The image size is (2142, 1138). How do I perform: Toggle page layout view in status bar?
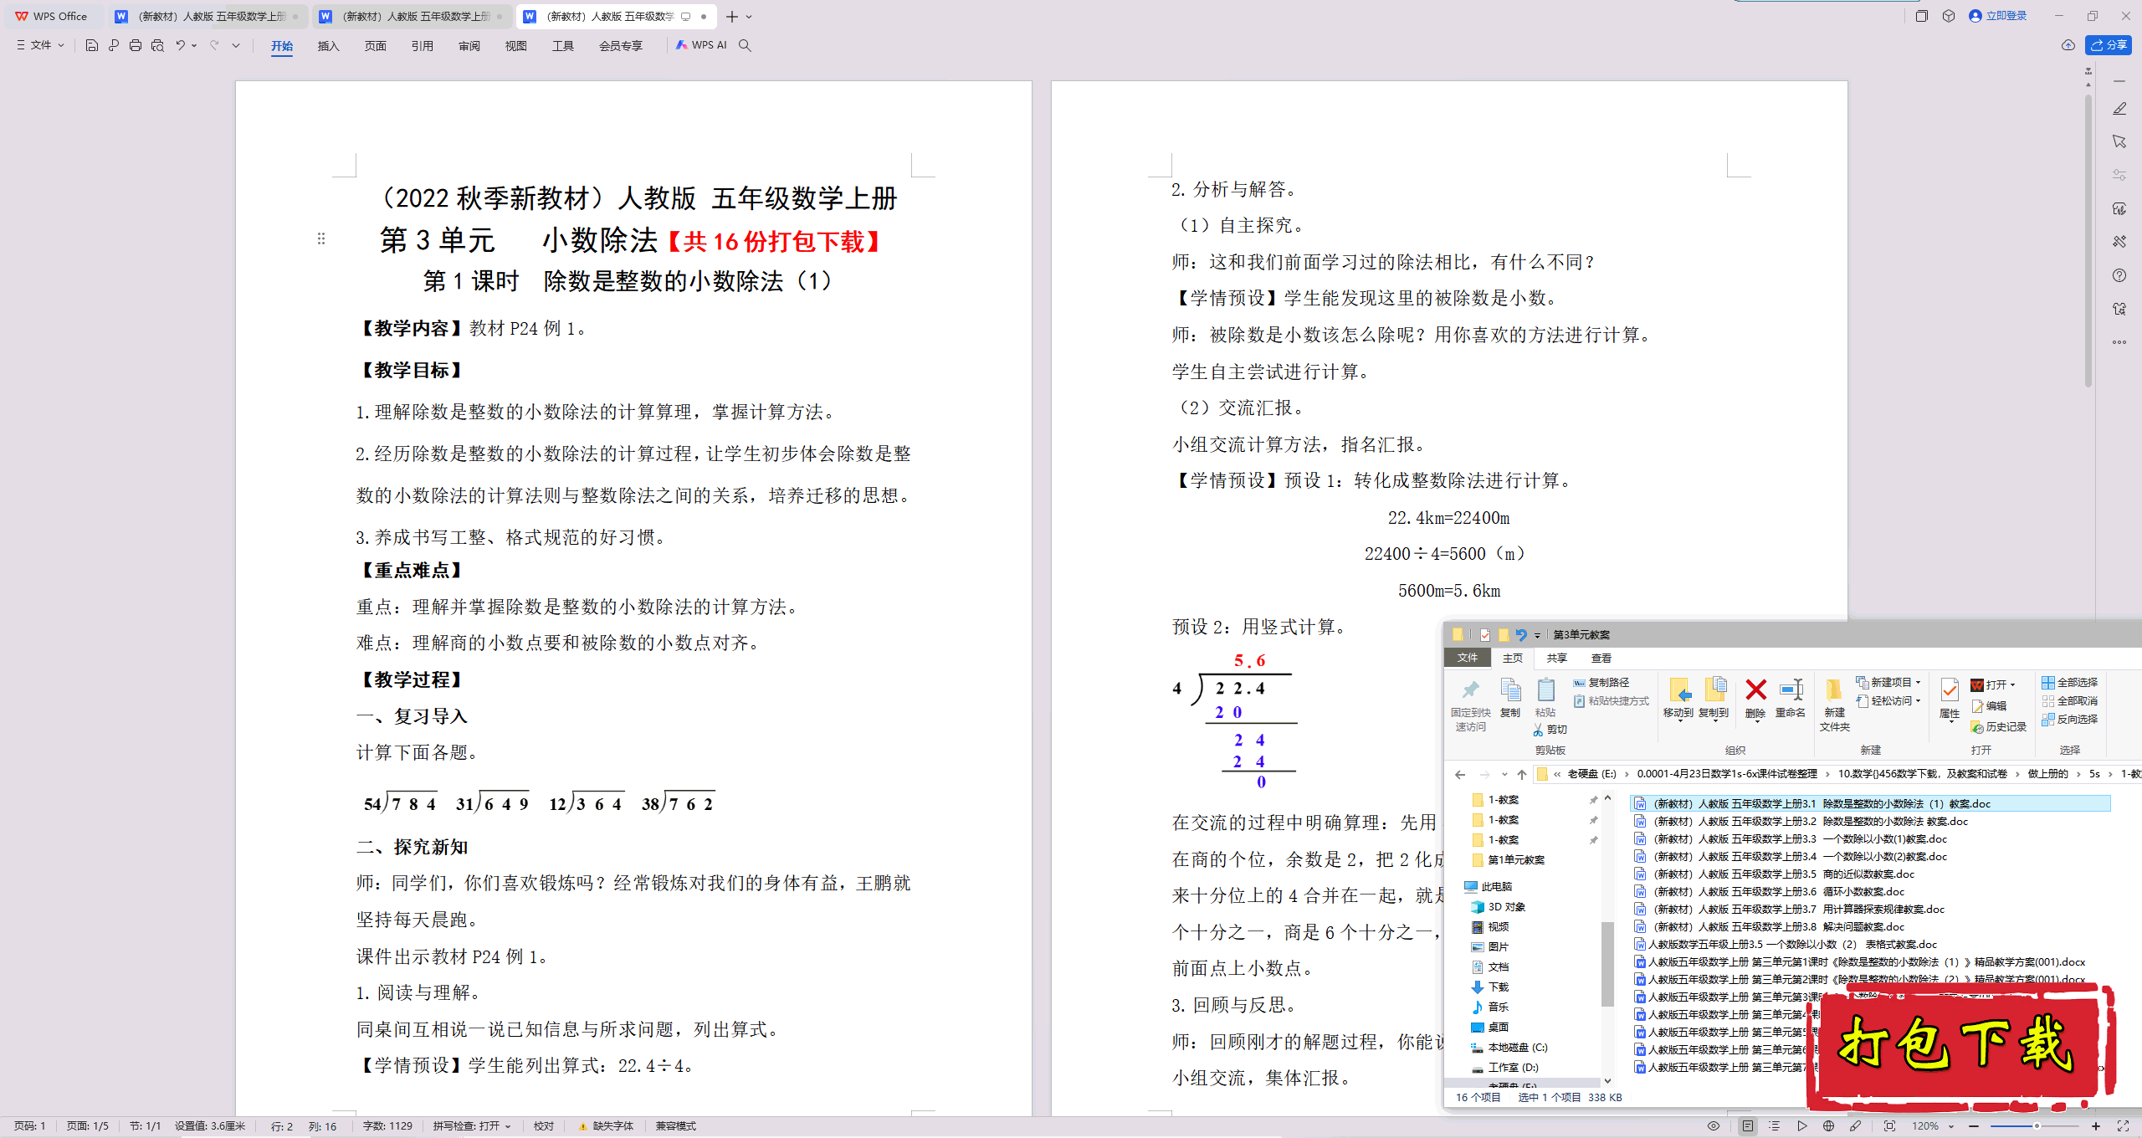coord(1748,1126)
